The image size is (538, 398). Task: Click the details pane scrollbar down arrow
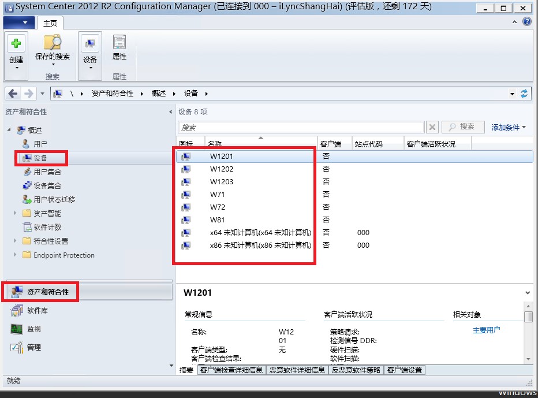click(x=528, y=359)
